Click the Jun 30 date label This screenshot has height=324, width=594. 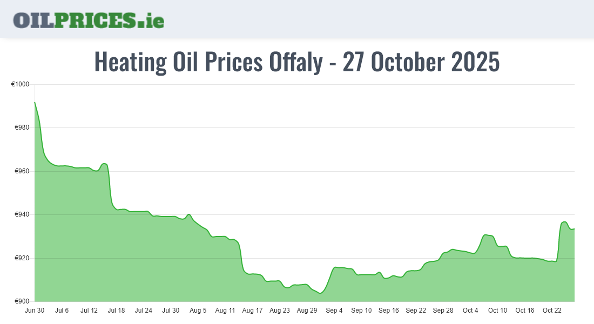point(35,310)
